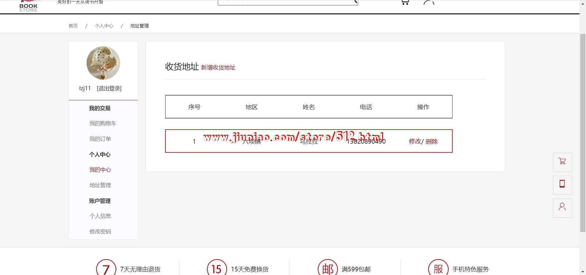Click the 序号 column header
Screen dimensions: 586x275
[x=194, y=107]
